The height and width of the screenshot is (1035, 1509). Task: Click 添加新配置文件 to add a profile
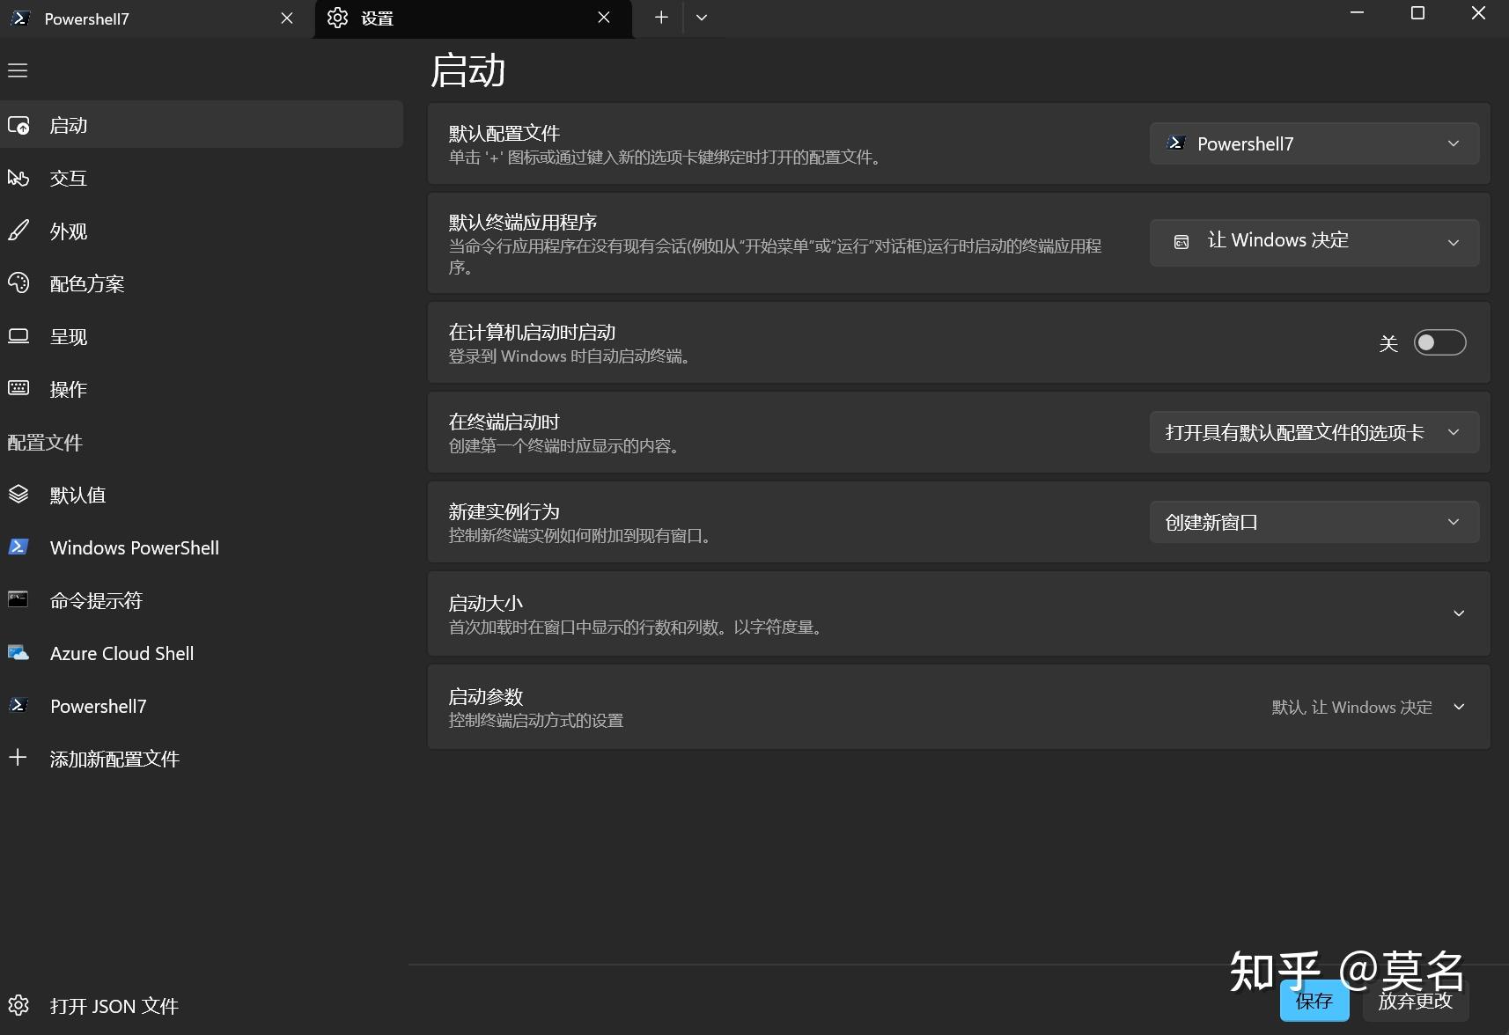114,758
